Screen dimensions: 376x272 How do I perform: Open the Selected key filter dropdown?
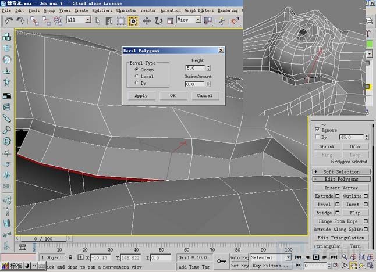click(x=289, y=257)
